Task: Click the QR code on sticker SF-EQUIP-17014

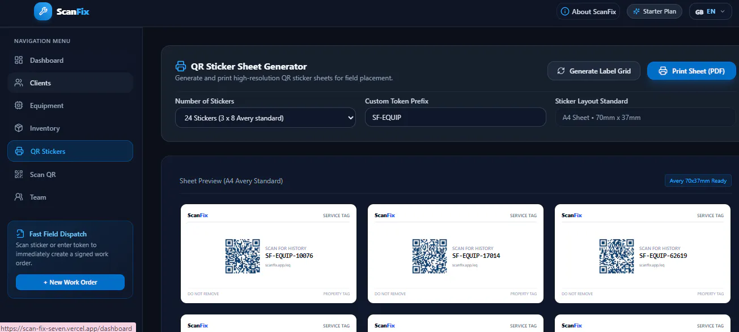Action: pos(430,256)
